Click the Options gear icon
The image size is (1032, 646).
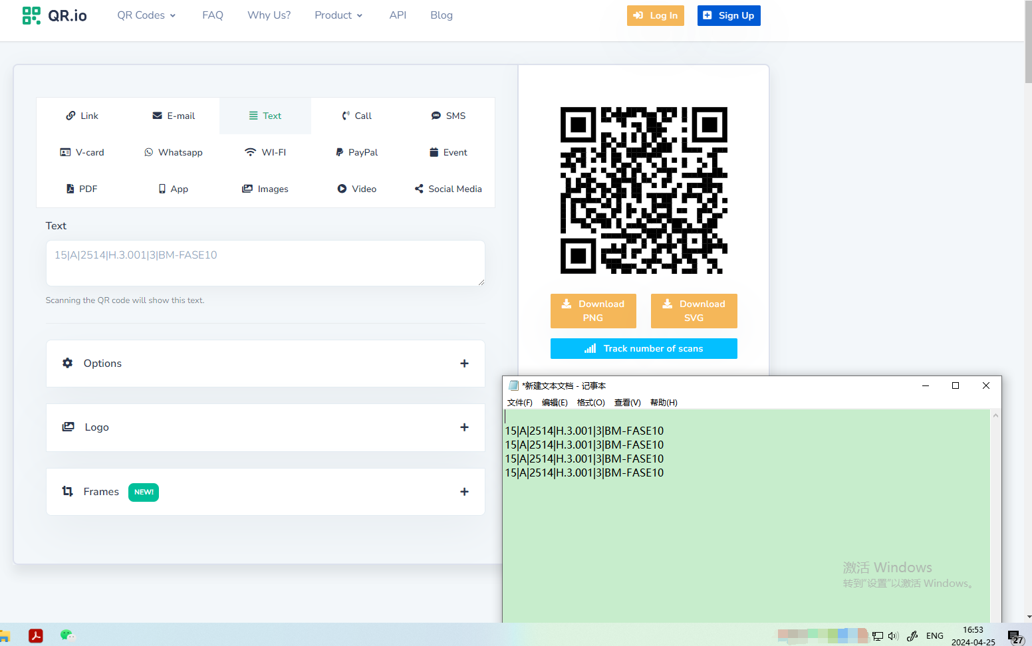pyautogui.click(x=67, y=363)
